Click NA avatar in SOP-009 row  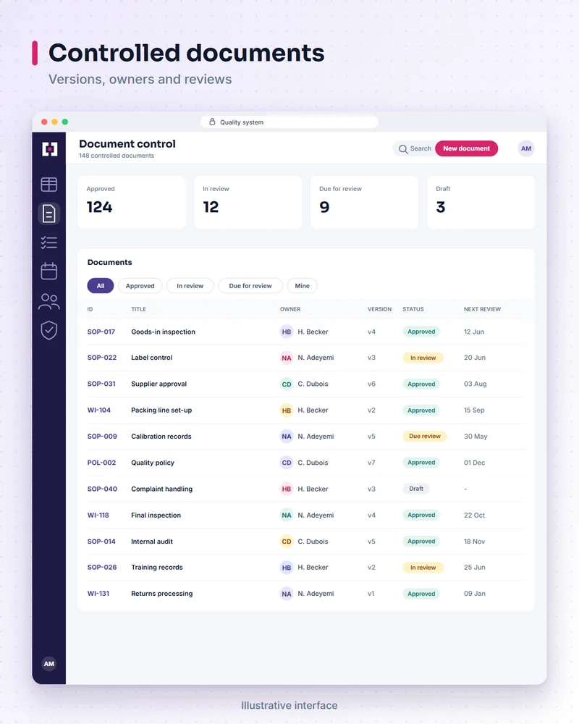coord(287,437)
